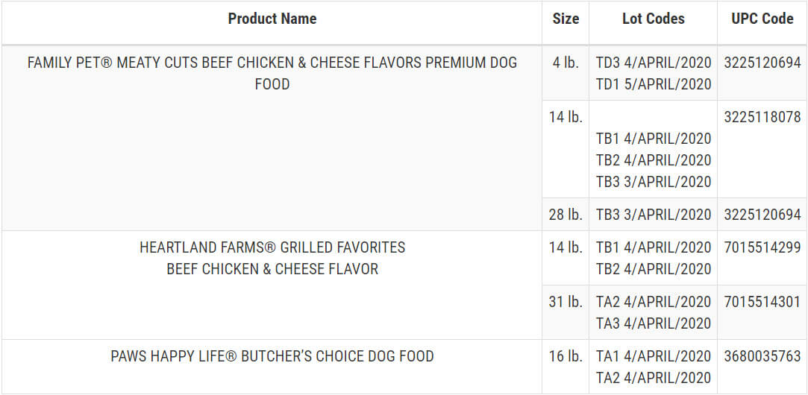This screenshot has width=808, height=395.
Task: Select the 16 lb. size cell
Action: click(x=566, y=356)
